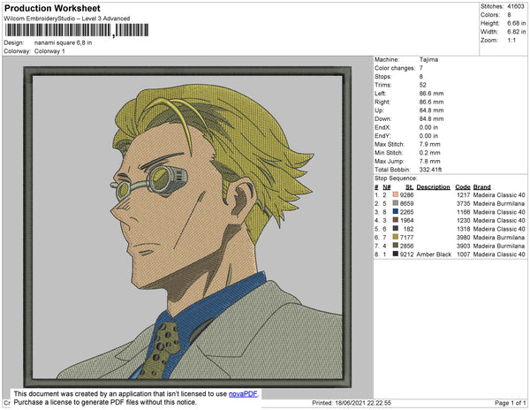This screenshot has height=410, width=530.
Task: Click the 'Page 1 of 1' footer
Action: point(511,403)
